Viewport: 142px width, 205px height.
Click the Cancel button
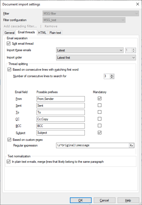click(104, 200)
